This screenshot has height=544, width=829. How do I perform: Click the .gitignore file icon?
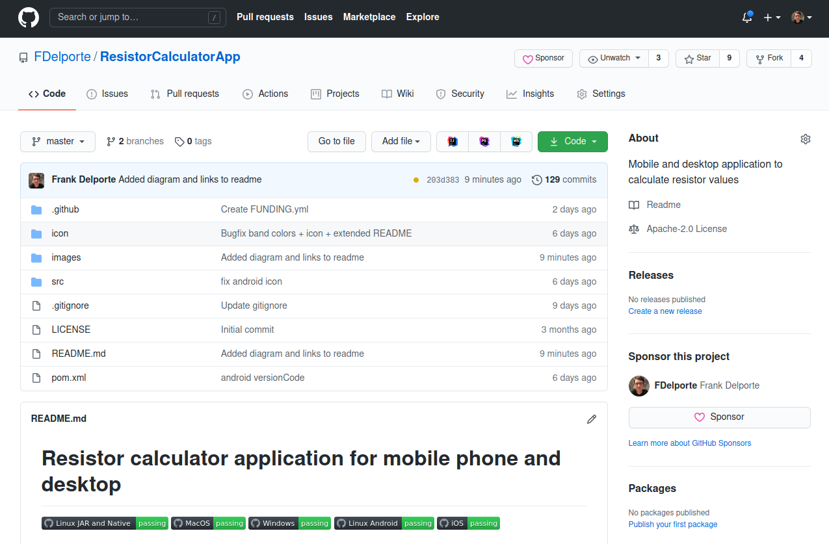[x=36, y=306]
